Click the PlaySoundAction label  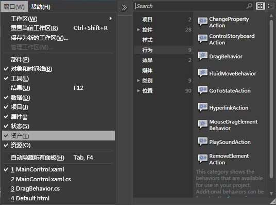pyautogui.click(x=230, y=142)
